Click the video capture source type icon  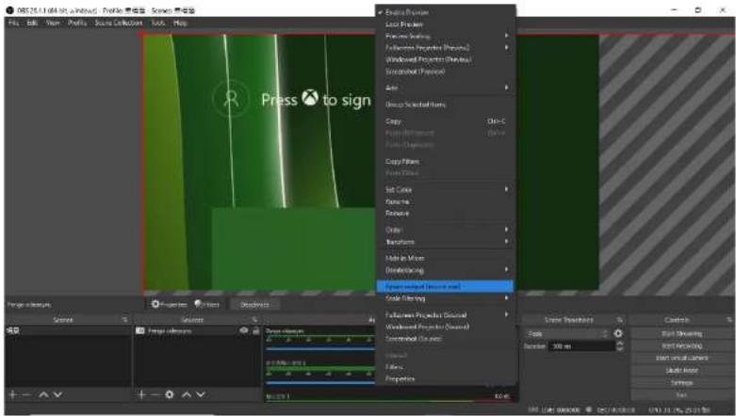pyautogui.click(x=139, y=330)
